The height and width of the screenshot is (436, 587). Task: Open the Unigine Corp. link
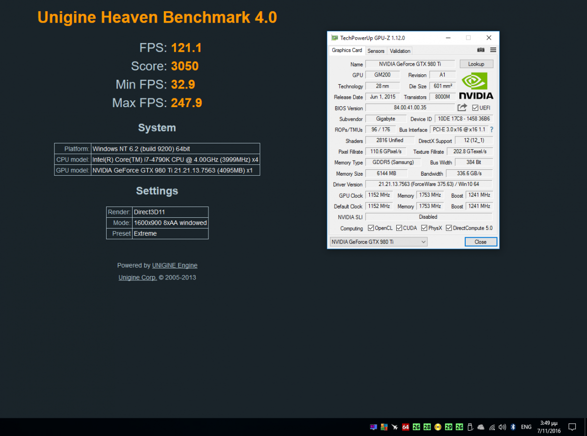pos(137,277)
